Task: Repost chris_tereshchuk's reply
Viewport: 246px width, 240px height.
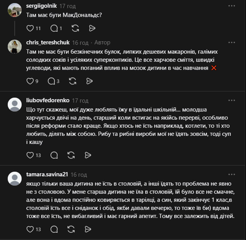Action: point(73,81)
